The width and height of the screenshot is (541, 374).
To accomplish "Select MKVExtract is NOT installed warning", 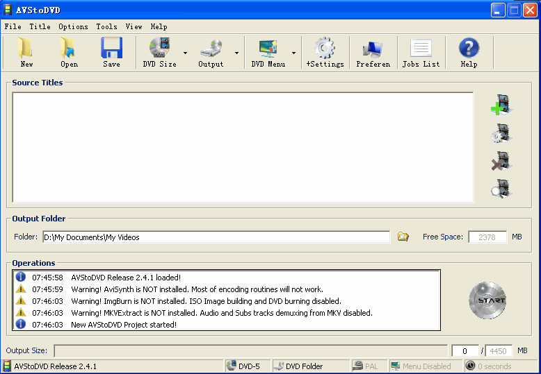I will [226, 313].
